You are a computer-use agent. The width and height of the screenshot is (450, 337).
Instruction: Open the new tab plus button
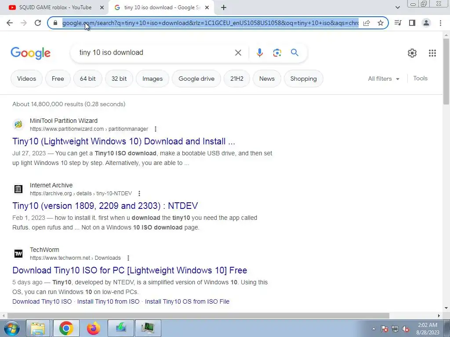(224, 8)
